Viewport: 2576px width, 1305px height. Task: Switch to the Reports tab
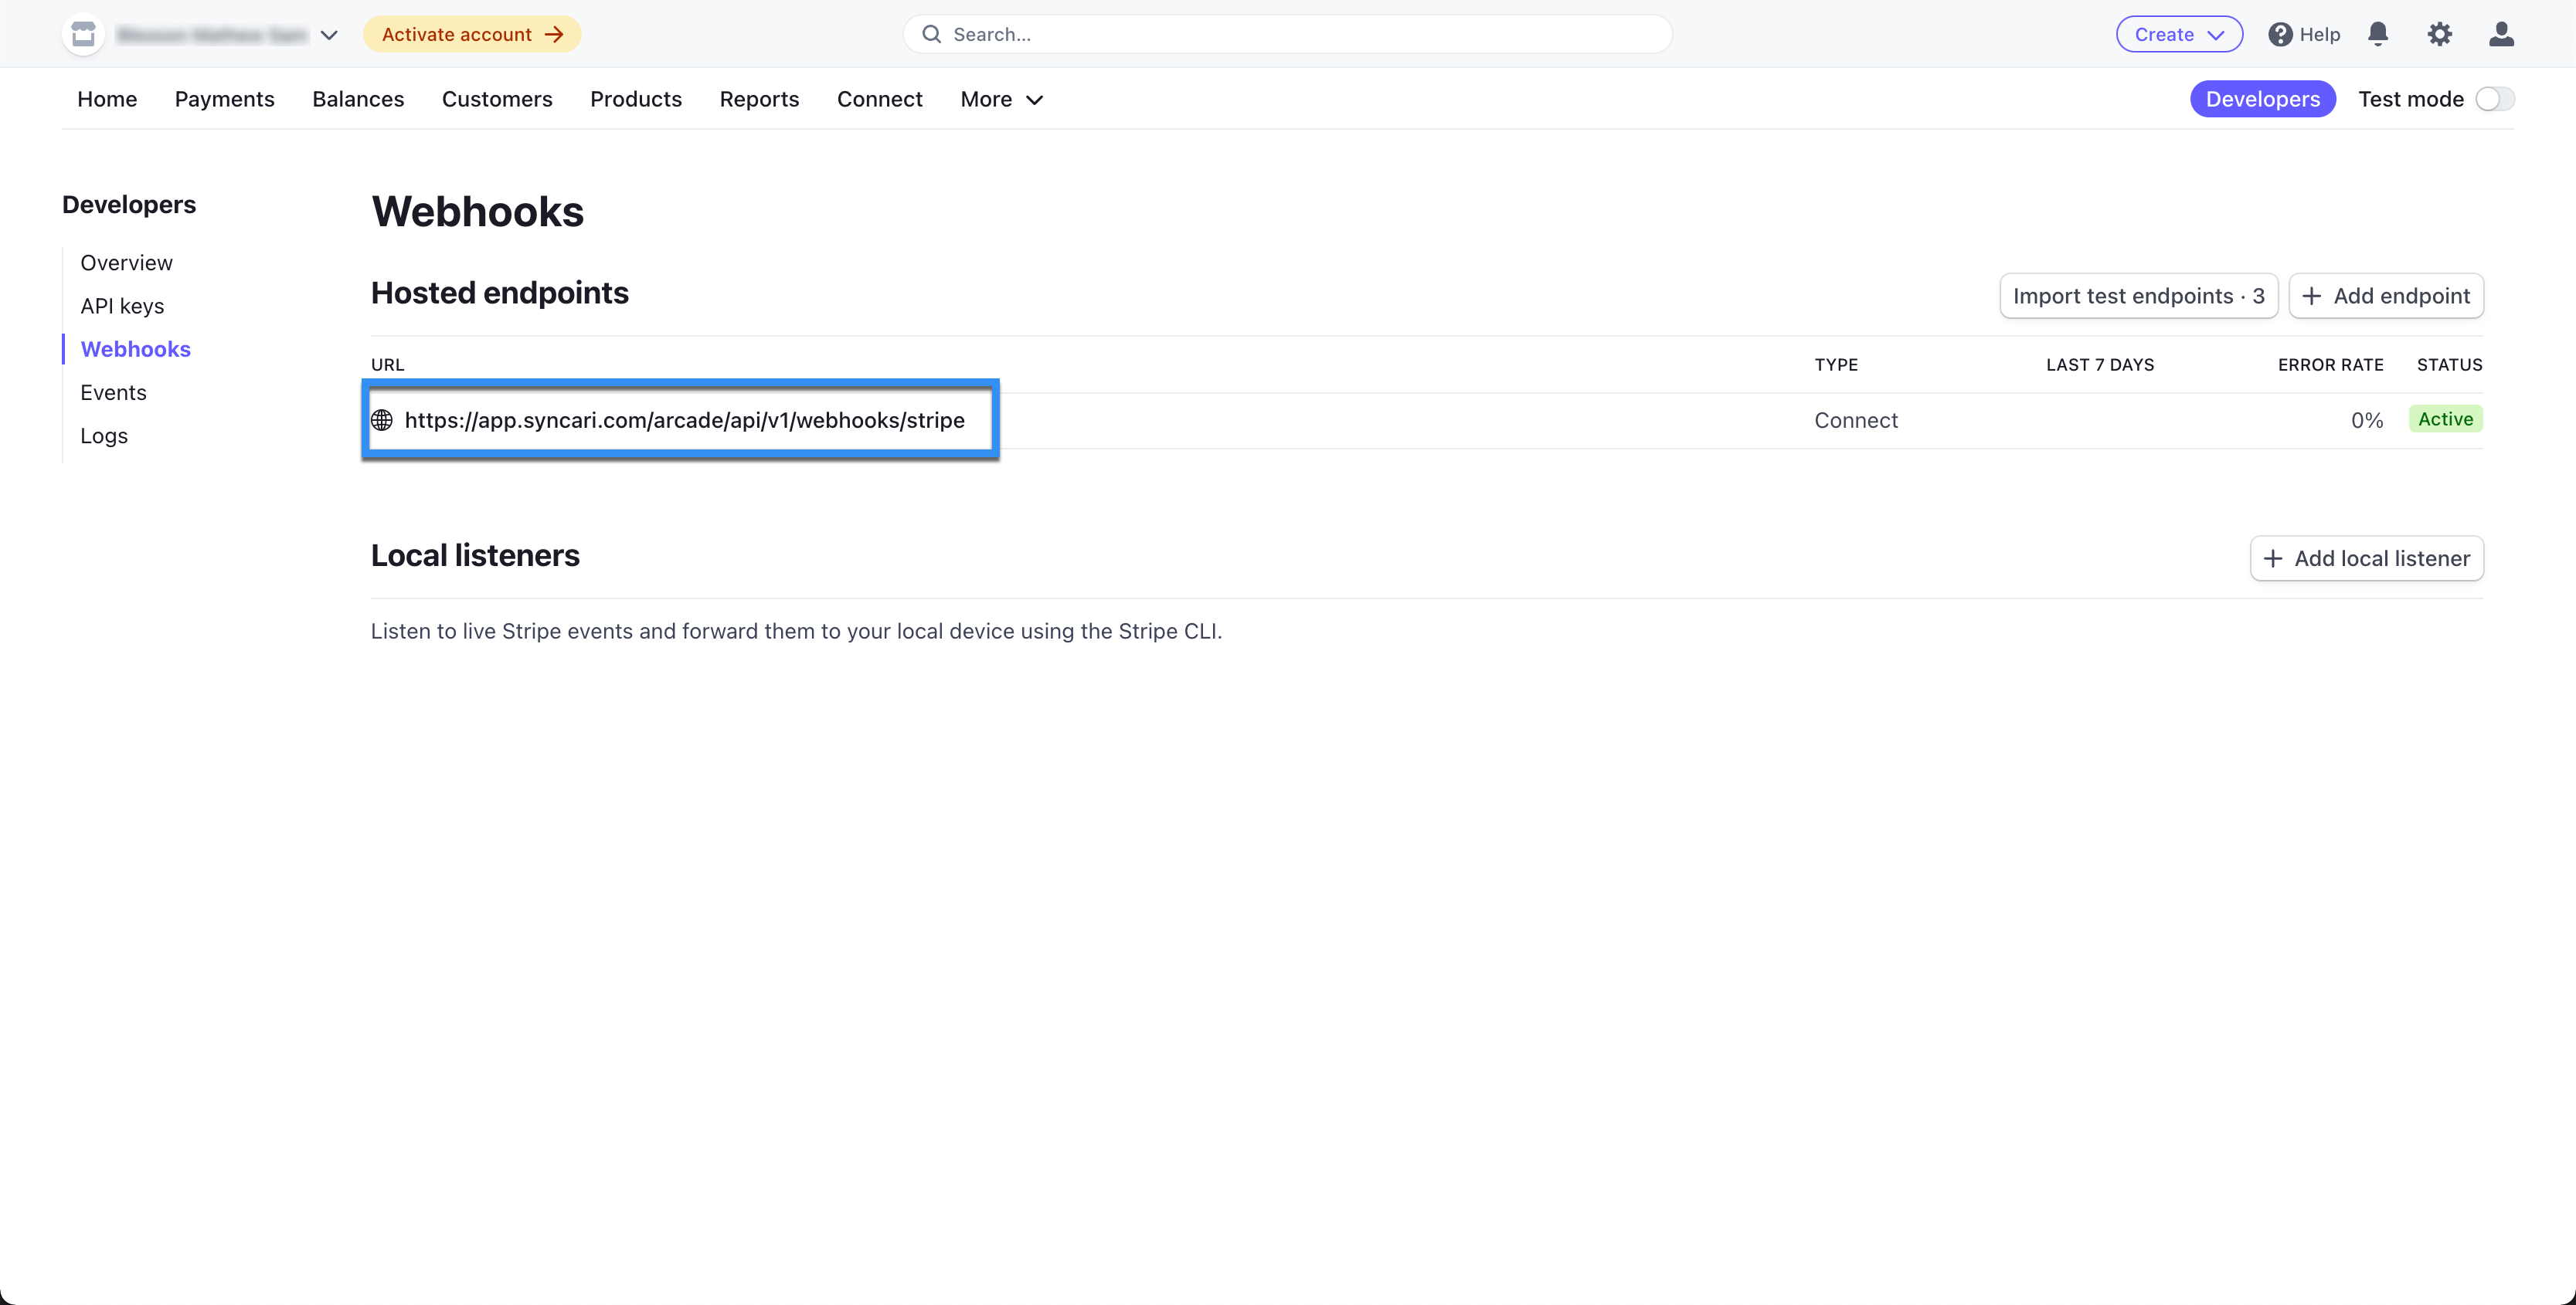759,99
